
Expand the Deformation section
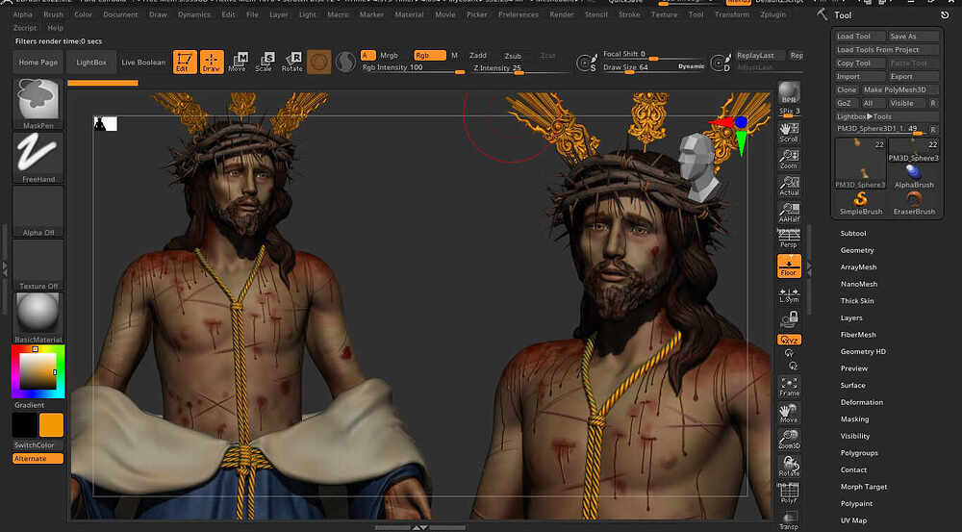click(x=861, y=402)
